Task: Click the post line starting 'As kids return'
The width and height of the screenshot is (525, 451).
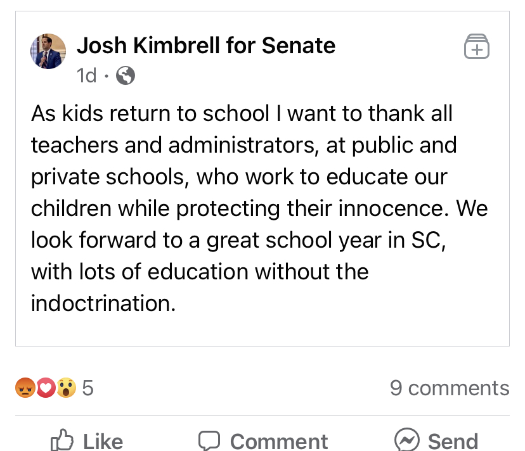Action: pyautogui.click(x=242, y=114)
